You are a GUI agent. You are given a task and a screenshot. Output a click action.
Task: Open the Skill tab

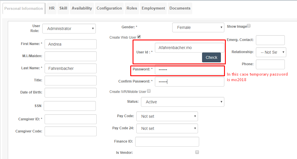click(63, 8)
